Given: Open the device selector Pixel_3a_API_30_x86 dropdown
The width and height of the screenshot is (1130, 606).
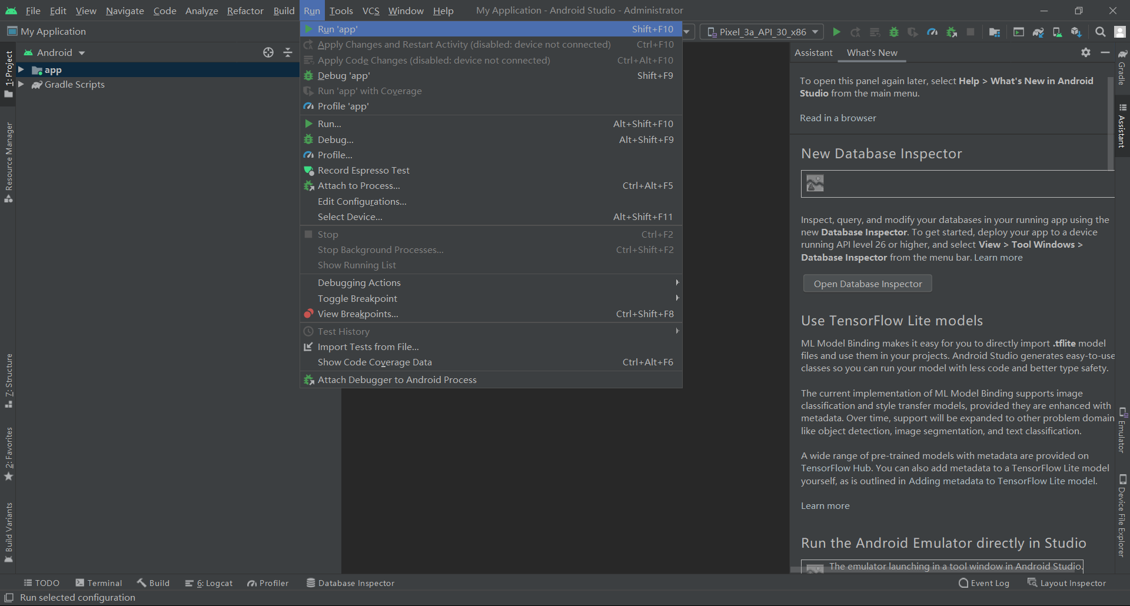Looking at the screenshot, I should coord(763,32).
